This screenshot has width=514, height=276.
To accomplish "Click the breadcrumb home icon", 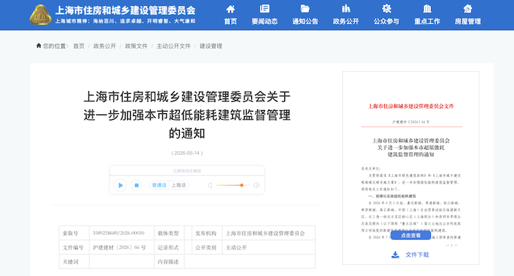I will point(39,46).
